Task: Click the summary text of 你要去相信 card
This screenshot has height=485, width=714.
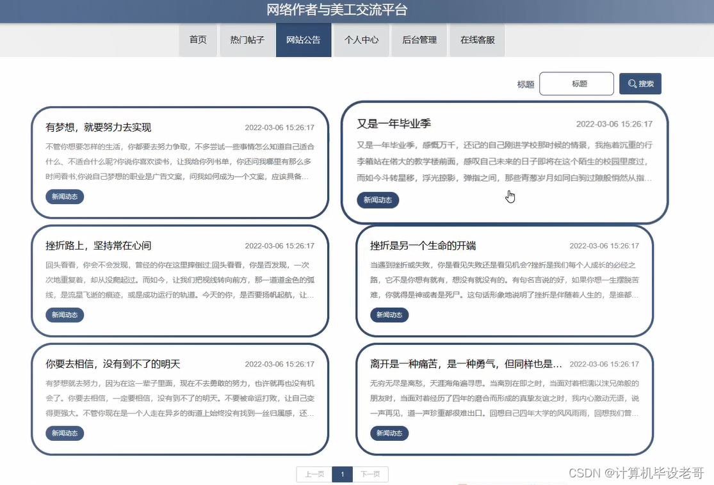Action: pyautogui.click(x=180, y=398)
